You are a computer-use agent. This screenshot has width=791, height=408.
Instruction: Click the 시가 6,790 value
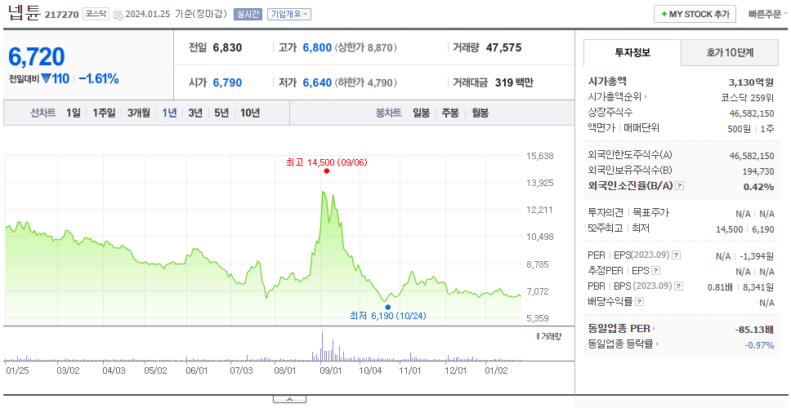tap(227, 82)
